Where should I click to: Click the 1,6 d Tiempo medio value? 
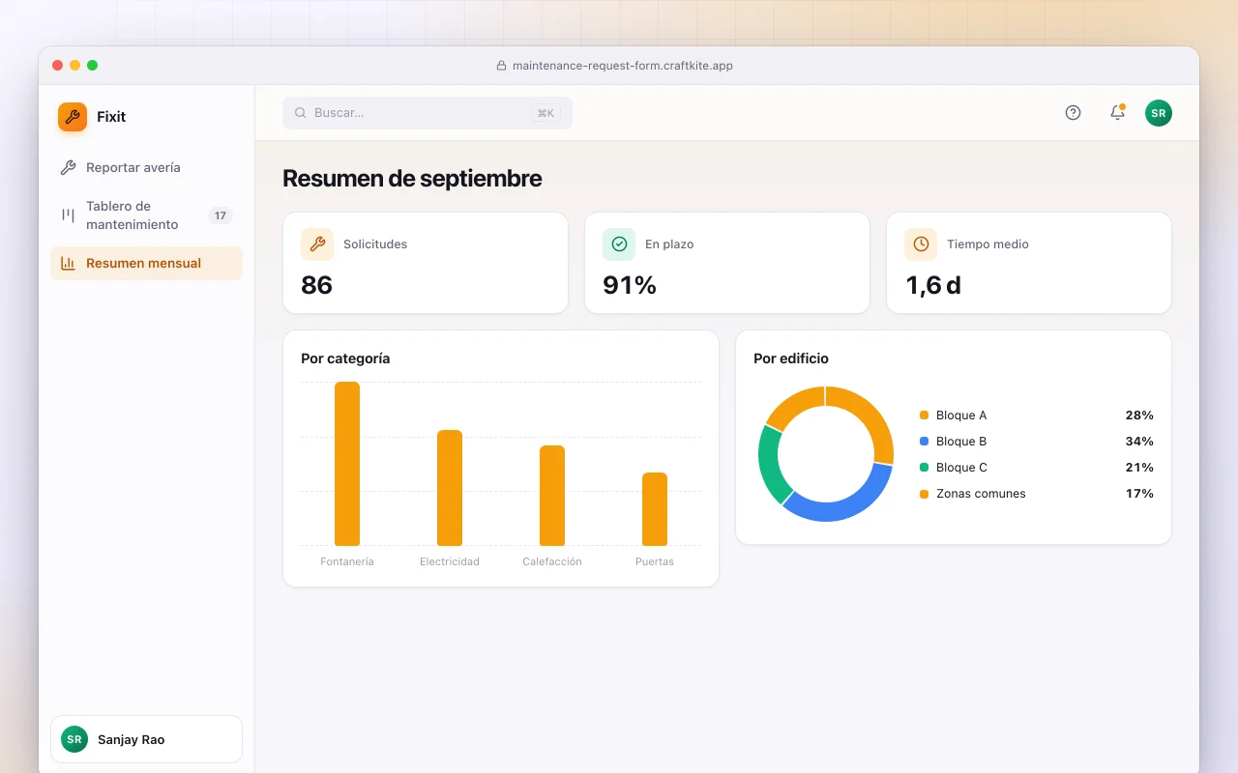[x=933, y=285]
